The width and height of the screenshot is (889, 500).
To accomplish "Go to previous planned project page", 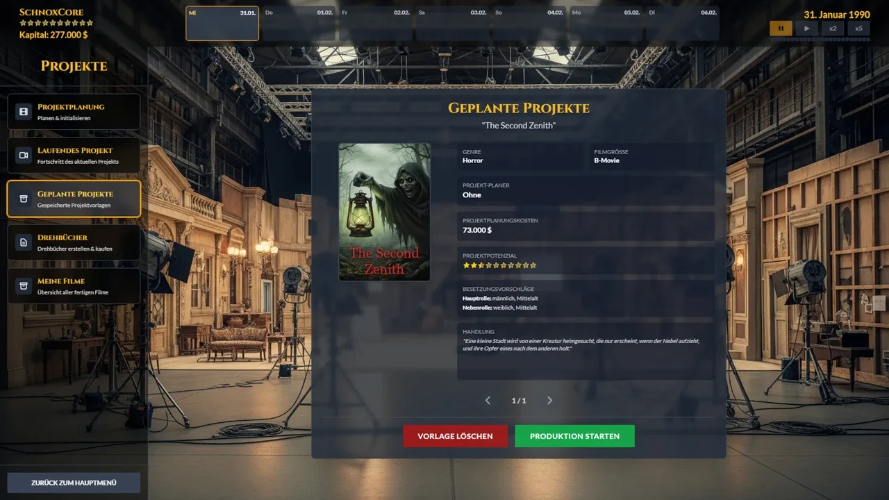I will click(488, 401).
